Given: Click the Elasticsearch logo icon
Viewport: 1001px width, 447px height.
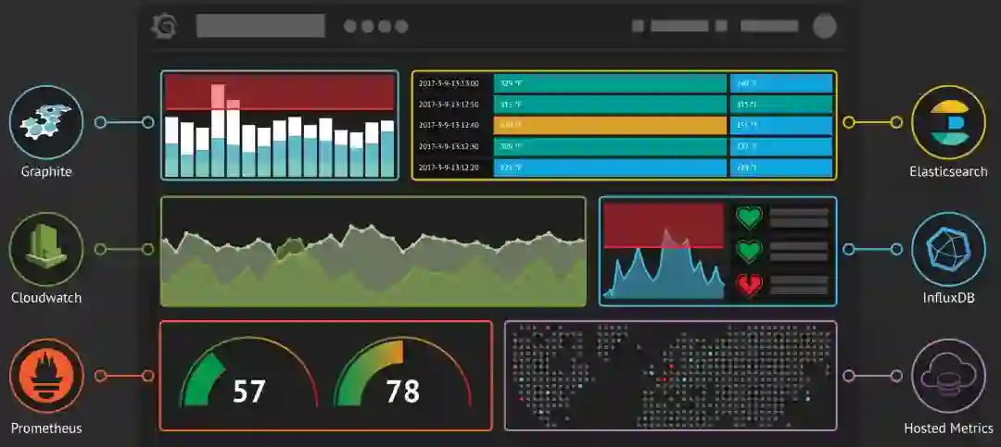Looking at the screenshot, I should click(x=948, y=122).
